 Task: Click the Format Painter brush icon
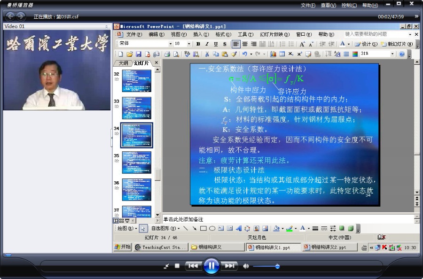[234, 54]
